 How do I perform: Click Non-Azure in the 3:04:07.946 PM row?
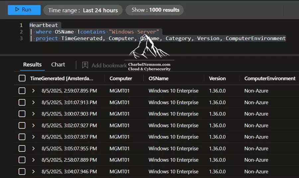point(256,171)
